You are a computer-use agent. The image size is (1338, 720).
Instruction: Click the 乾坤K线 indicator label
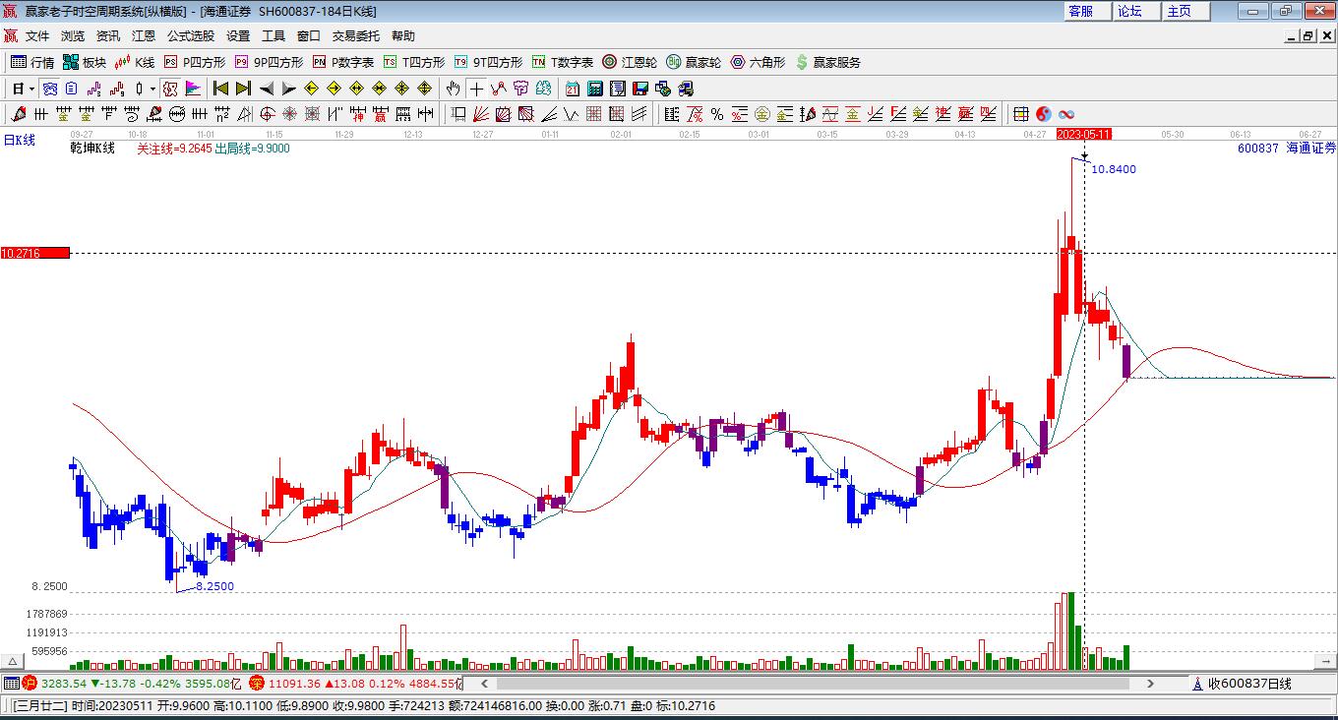point(92,149)
